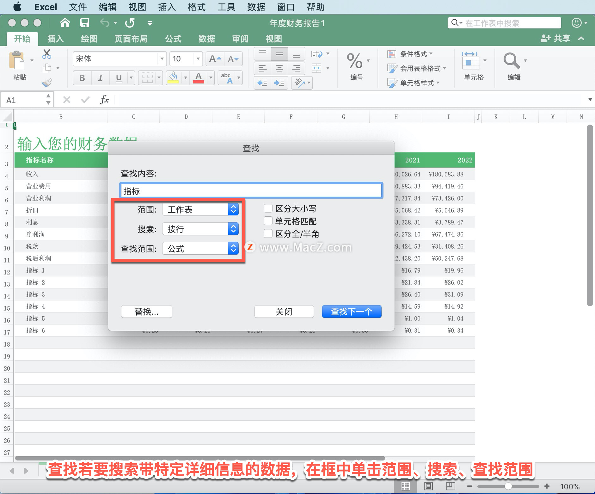Open the text orientation tool
Screen dimensions: 595x494
299,83
